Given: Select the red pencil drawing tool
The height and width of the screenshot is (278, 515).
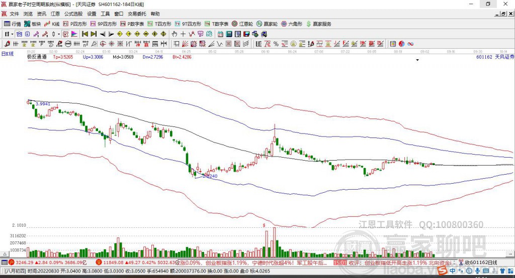Looking at the screenshot, I should point(7,44).
